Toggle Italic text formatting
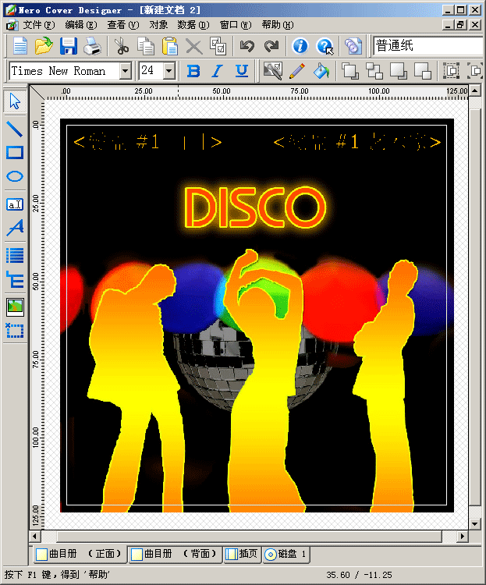The width and height of the screenshot is (486, 585). [x=218, y=71]
